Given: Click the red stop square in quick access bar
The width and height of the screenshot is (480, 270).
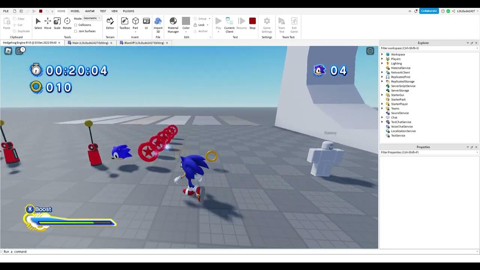Looking at the screenshot, I should (x=40, y=11).
